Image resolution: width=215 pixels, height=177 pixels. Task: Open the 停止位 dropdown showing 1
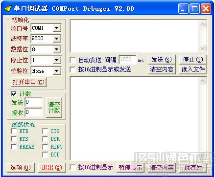click(57, 60)
